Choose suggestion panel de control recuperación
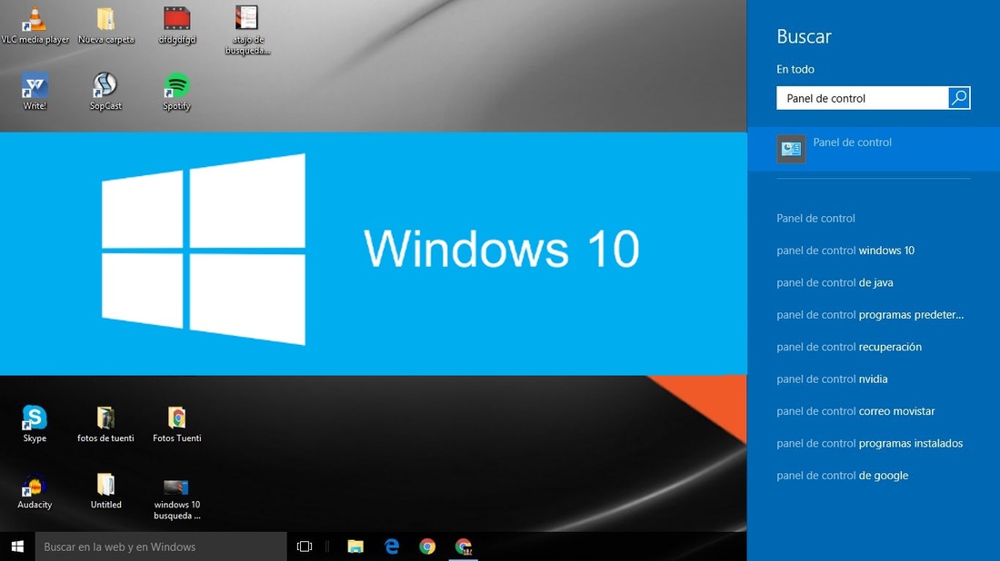The image size is (1000, 561). pyautogui.click(x=849, y=347)
